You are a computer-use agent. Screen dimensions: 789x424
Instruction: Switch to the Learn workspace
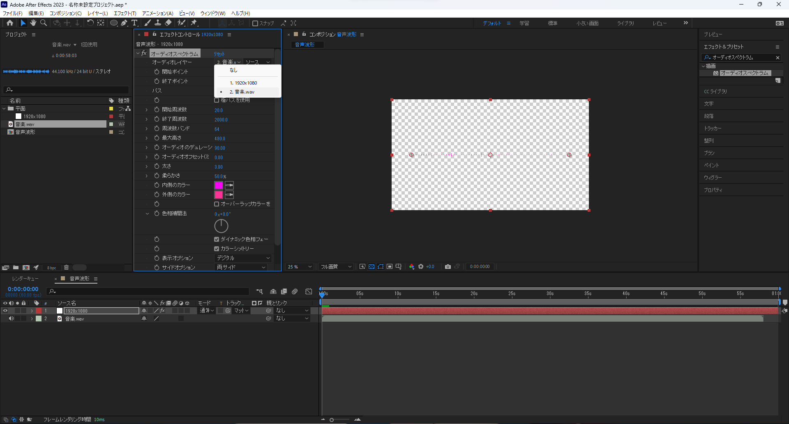tap(524, 23)
